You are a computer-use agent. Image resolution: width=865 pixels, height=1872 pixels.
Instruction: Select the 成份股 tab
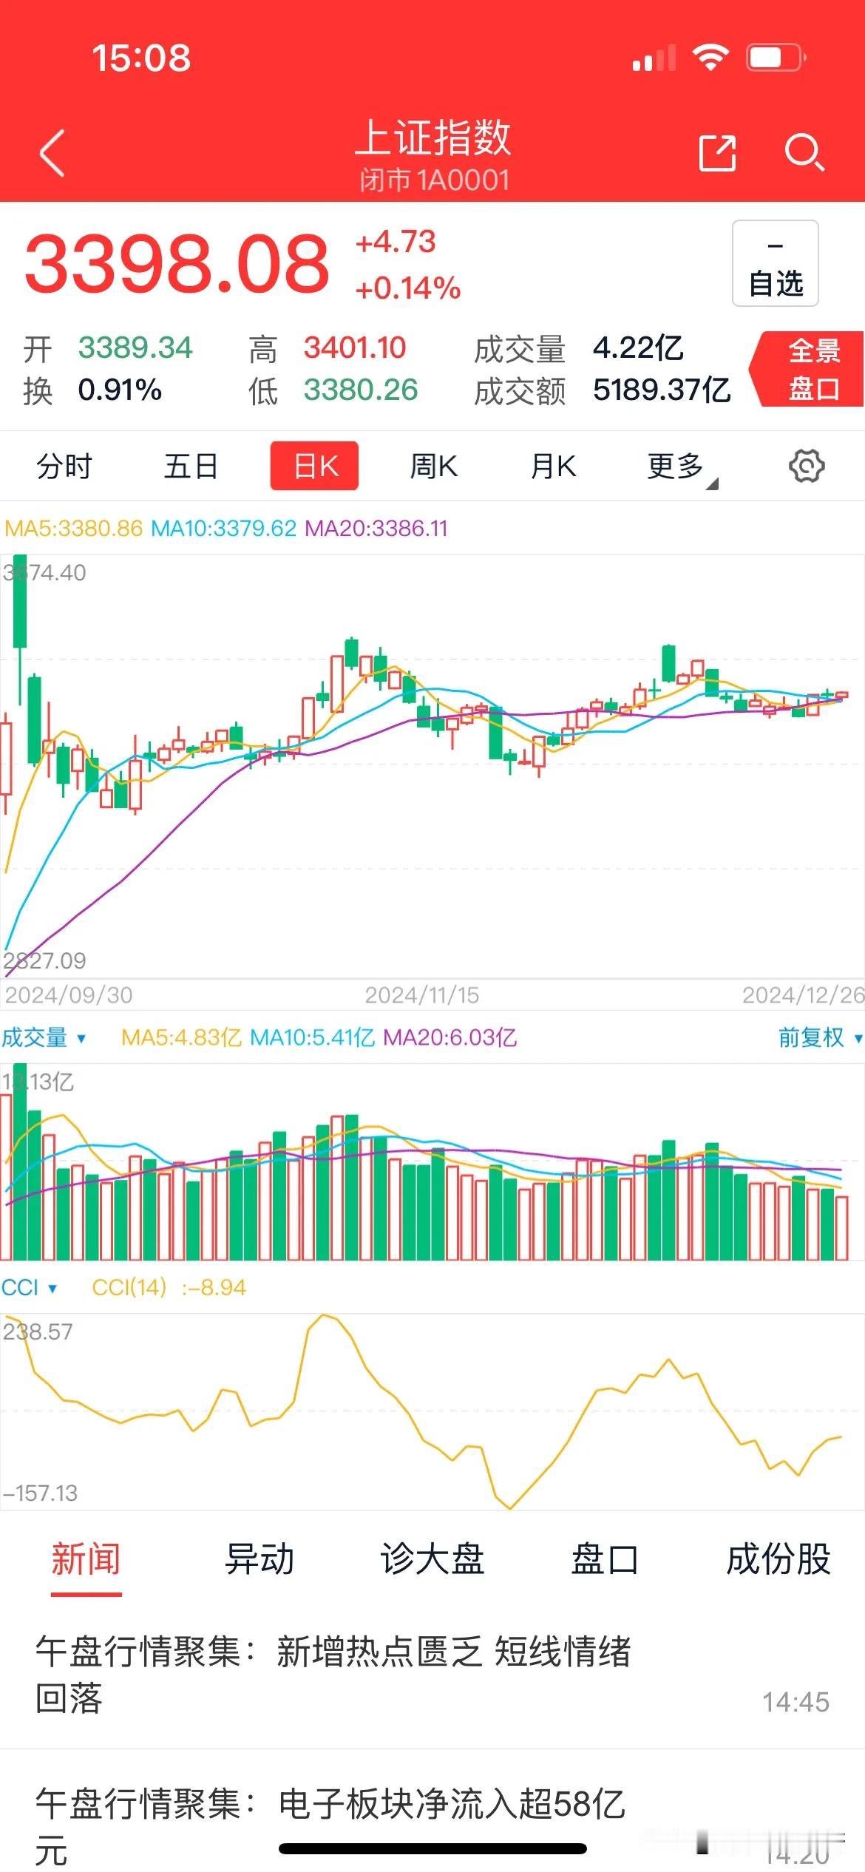click(778, 1559)
